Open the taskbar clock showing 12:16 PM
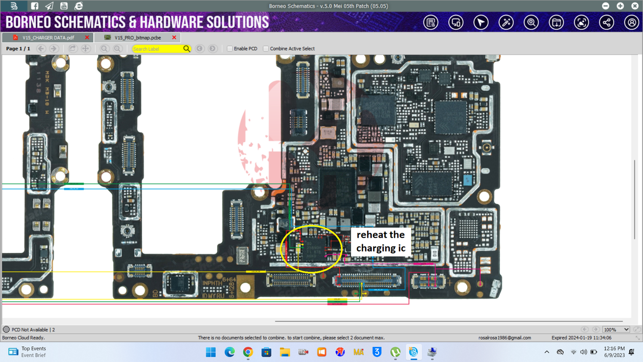643x362 pixels. (614, 352)
